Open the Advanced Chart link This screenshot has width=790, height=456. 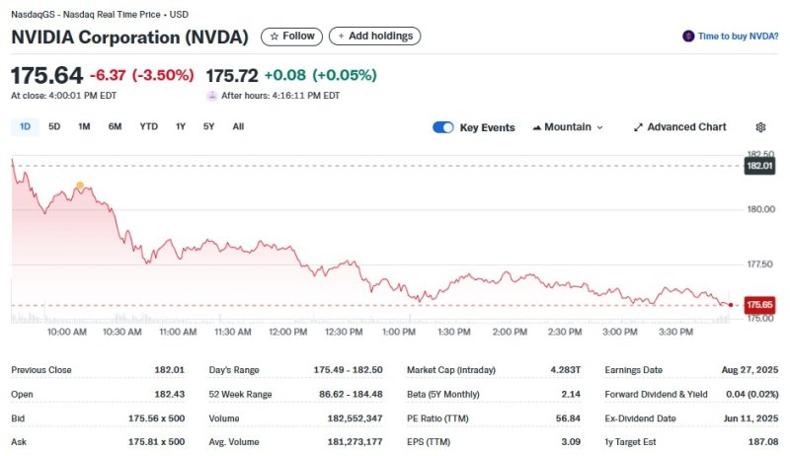pyautogui.click(x=686, y=127)
